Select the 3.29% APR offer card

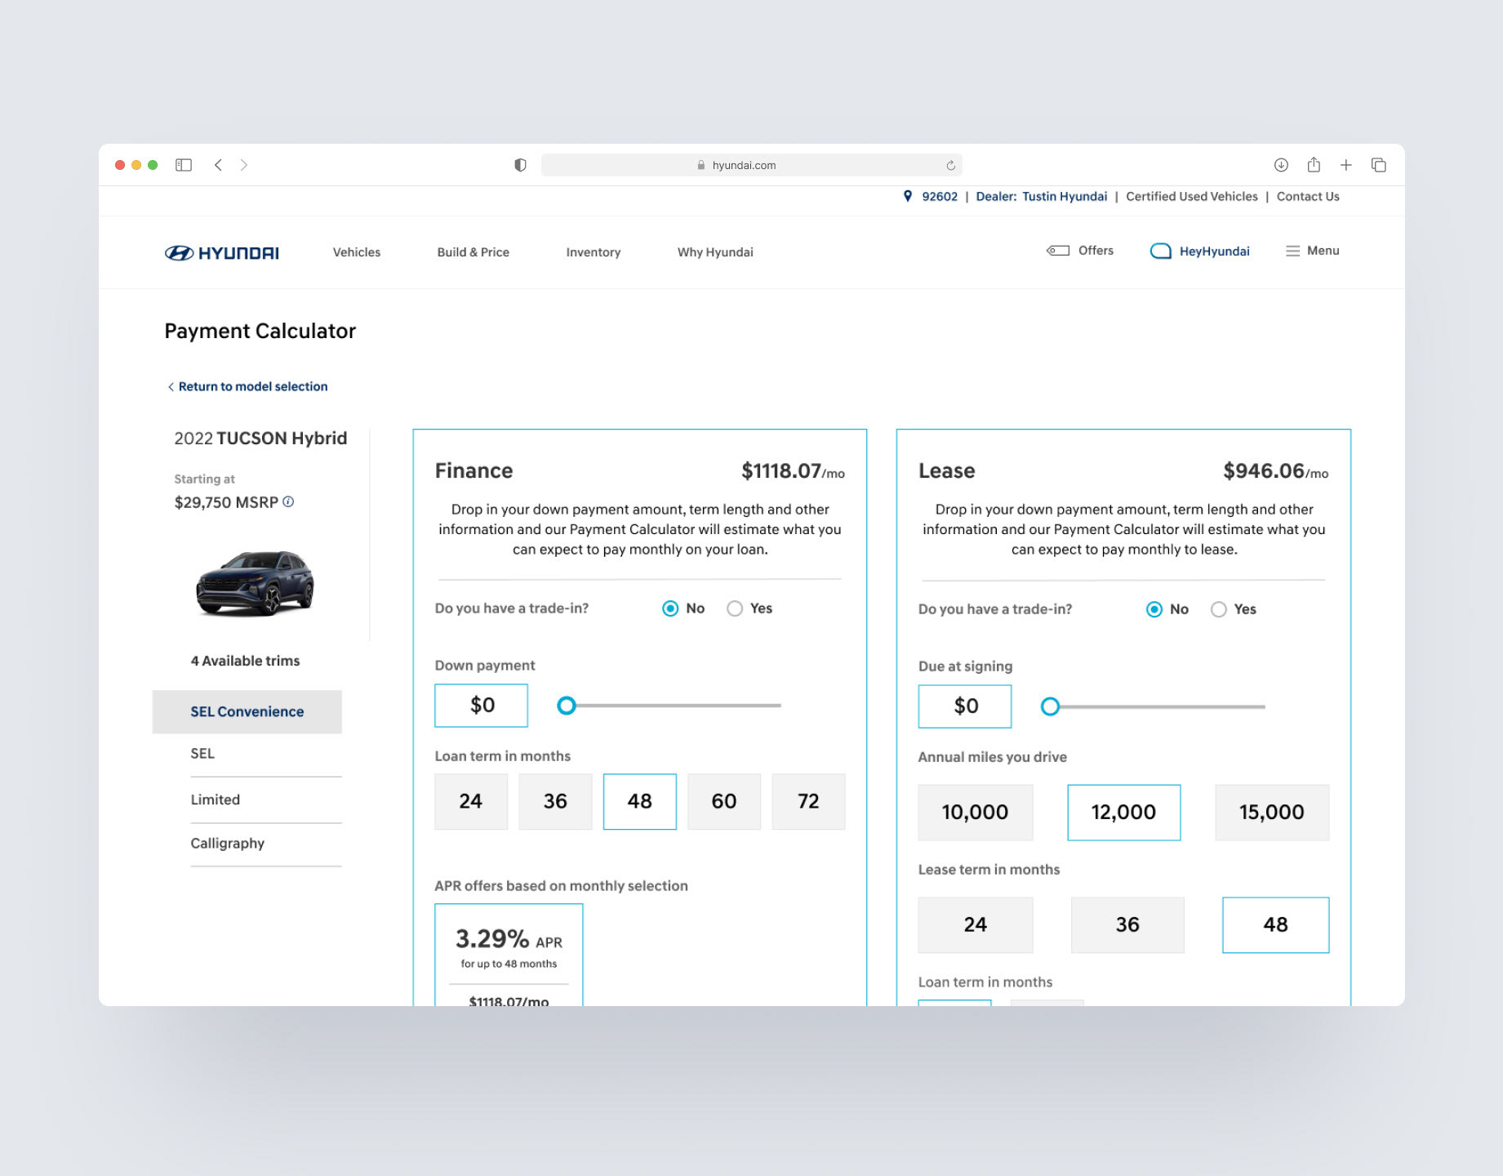(509, 954)
